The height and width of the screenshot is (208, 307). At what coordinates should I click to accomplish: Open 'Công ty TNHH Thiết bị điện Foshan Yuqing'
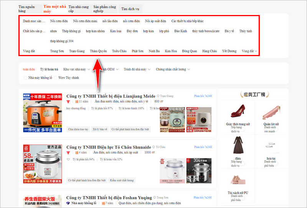(109, 198)
